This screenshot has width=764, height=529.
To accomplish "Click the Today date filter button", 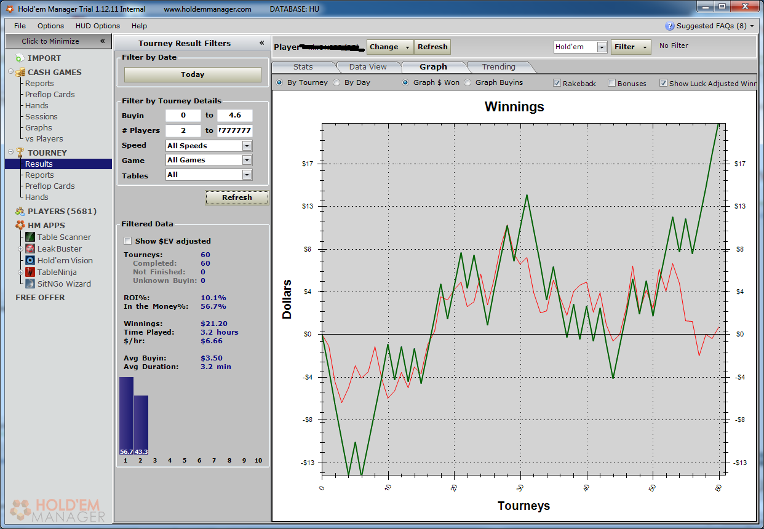I will (x=193, y=74).
